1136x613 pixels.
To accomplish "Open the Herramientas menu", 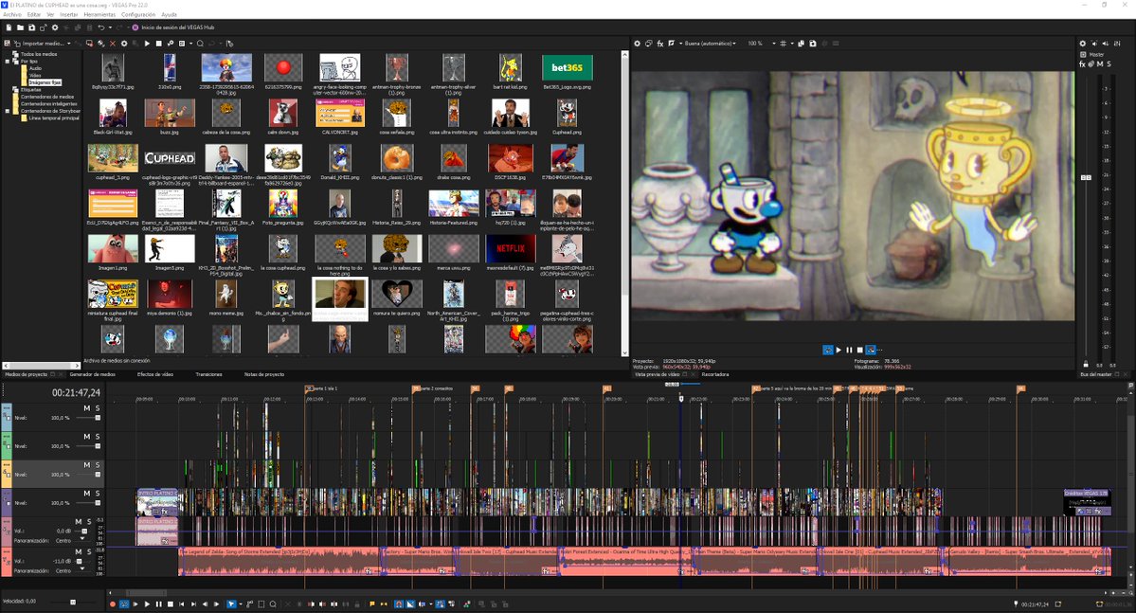I will tap(99, 14).
